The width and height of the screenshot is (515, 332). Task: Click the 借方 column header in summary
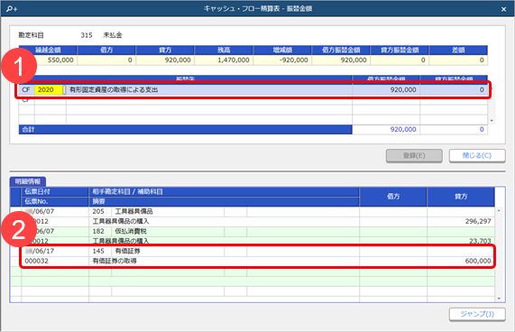pyautogui.click(x=106, y=50)
